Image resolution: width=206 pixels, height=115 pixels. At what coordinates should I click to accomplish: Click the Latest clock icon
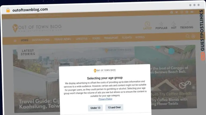(x=147, y=24)
